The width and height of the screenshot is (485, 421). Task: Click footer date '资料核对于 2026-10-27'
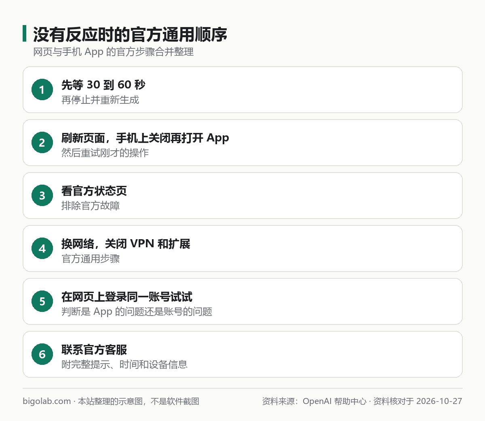418,401
